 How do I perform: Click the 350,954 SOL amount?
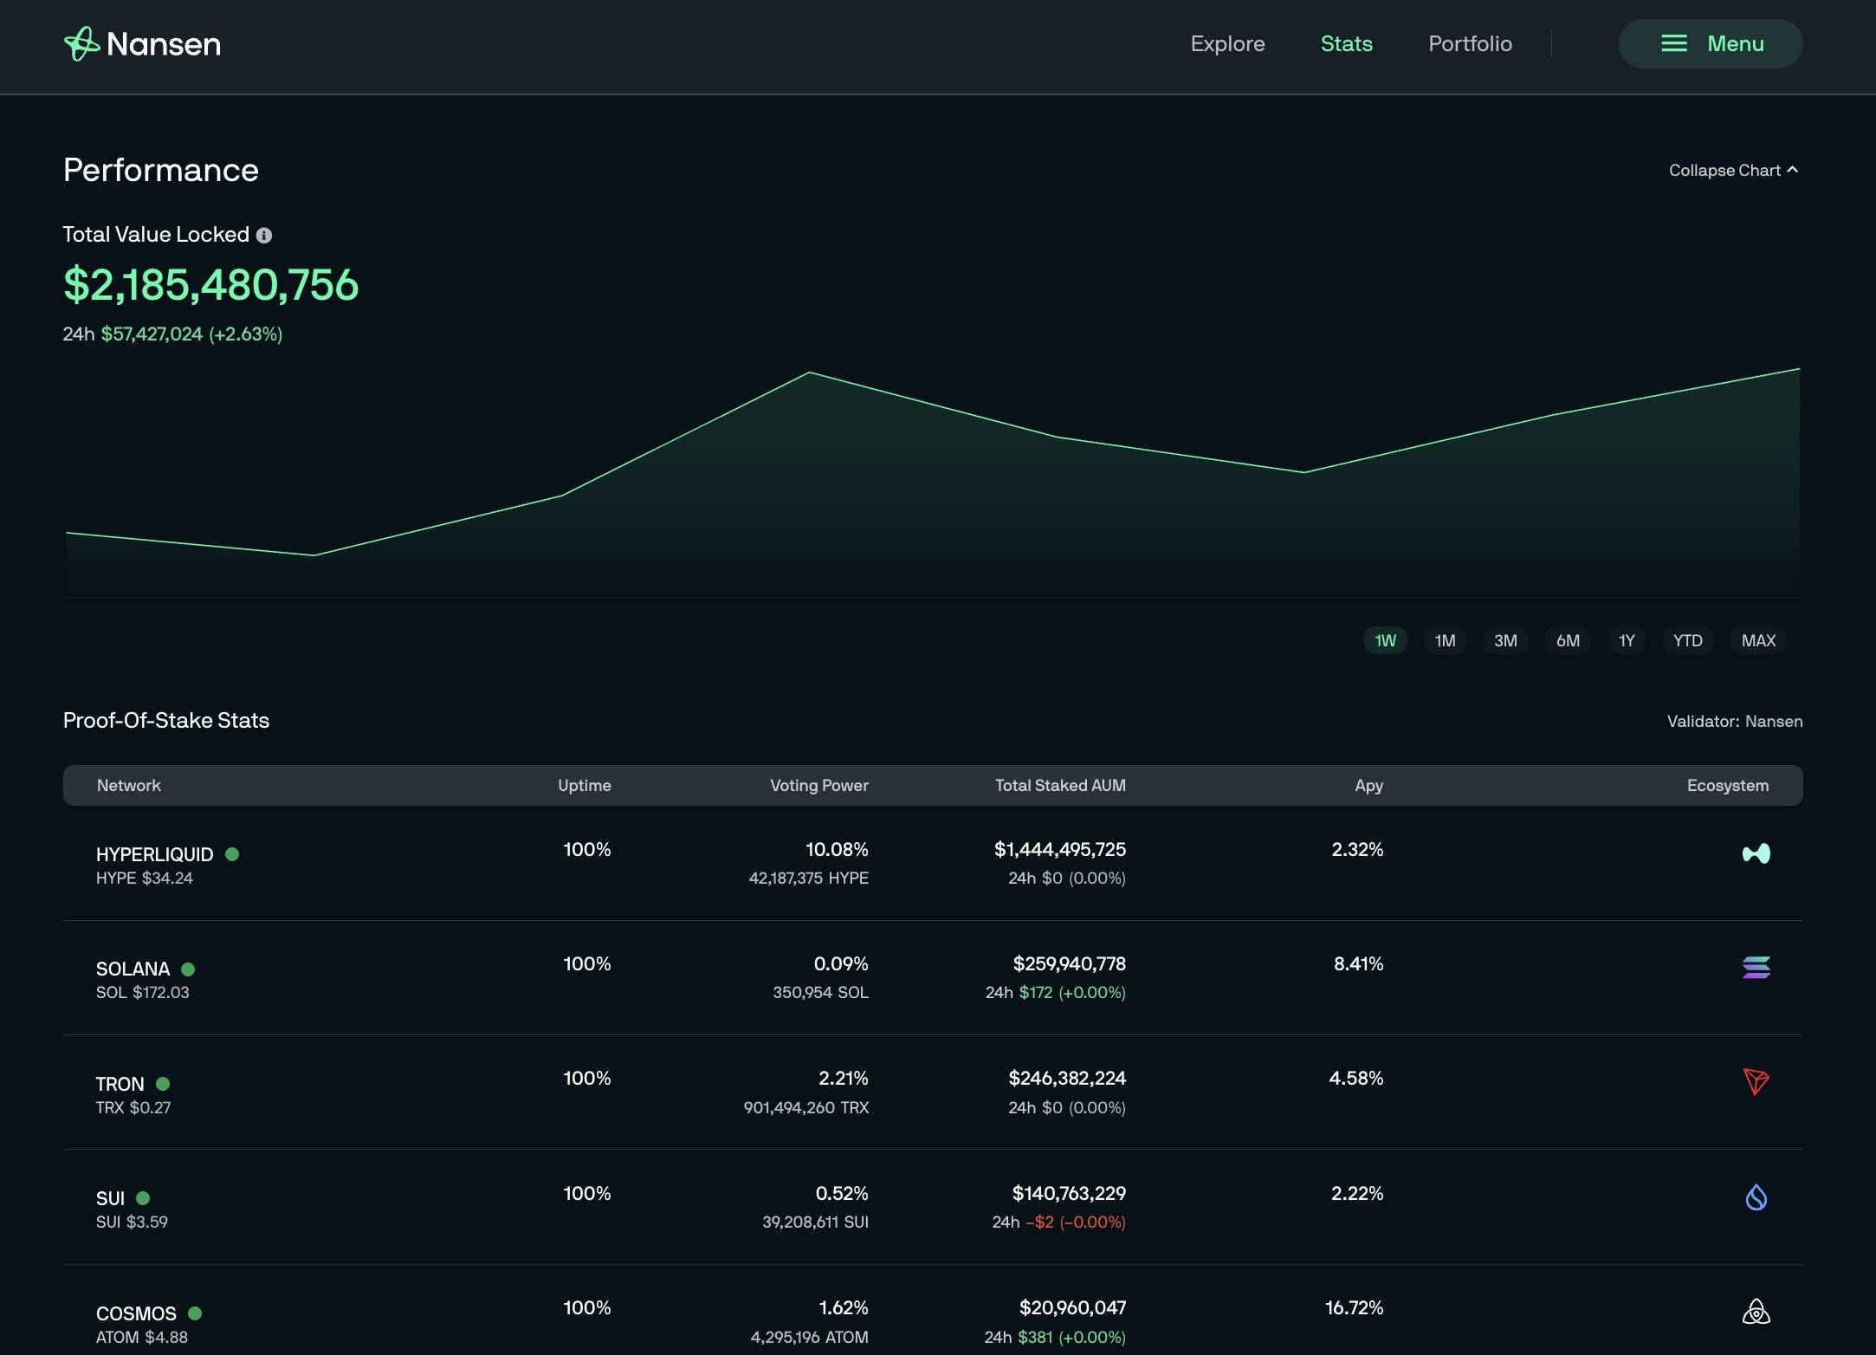820,992
